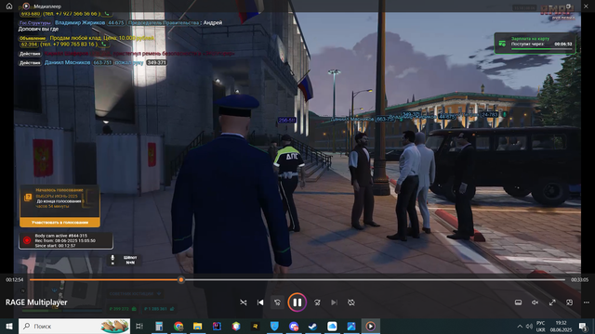Click the Поиск taskbar search box
The image size is (595, 334).
pyautogui.click(x=74, y=326)
